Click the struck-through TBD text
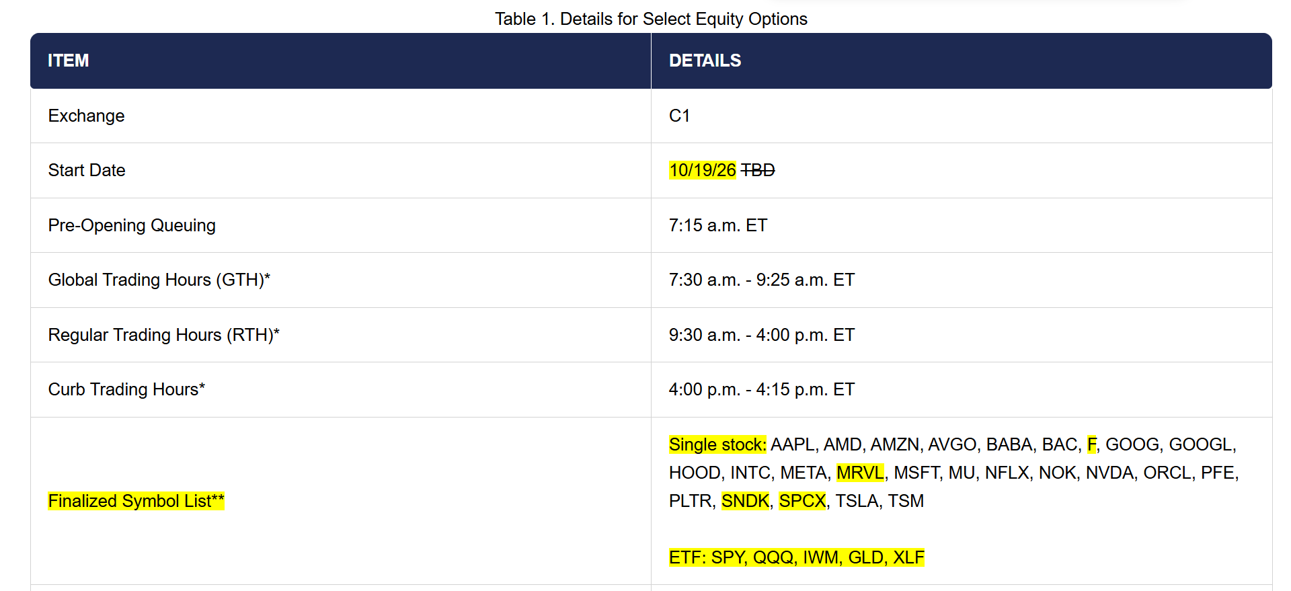1291x591 pixels. coord(758,170)
